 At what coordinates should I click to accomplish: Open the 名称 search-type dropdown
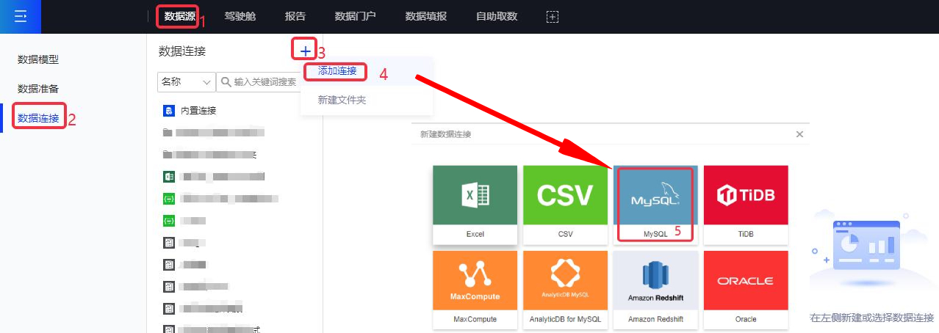pyautogui.click(x=186, y=81)
